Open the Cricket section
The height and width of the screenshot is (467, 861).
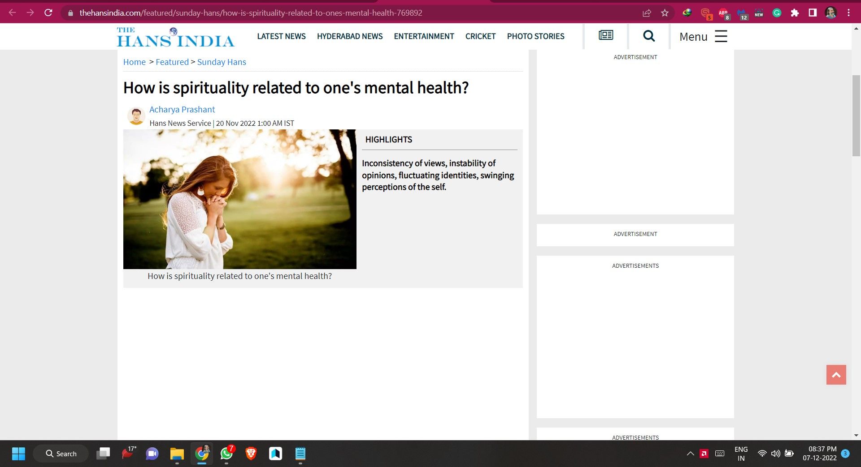pos(480,36)
